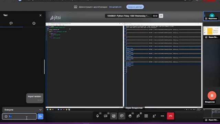The height and width of the screenshot is (124, 220).
Task: Open audio settings arrow above microphone
Action: tap(100, 113)
